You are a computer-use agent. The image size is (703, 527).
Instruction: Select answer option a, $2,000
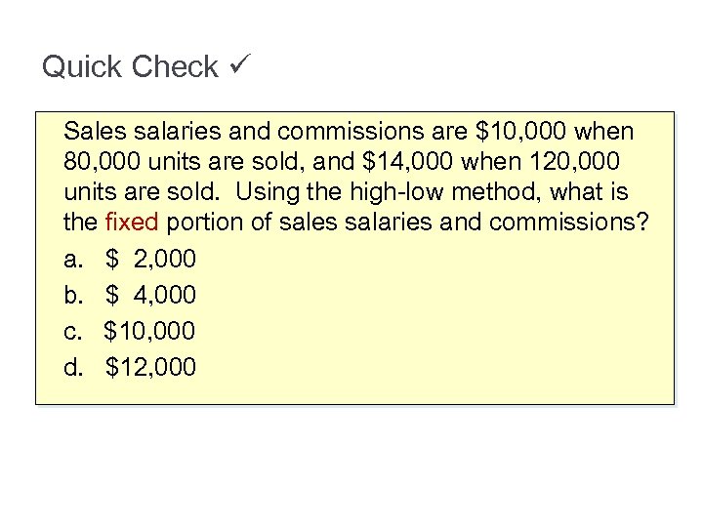click(x=150, y=259)
